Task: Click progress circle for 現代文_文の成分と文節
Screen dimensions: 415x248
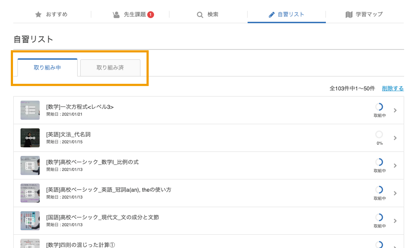Action: click(x=379, y=217)
